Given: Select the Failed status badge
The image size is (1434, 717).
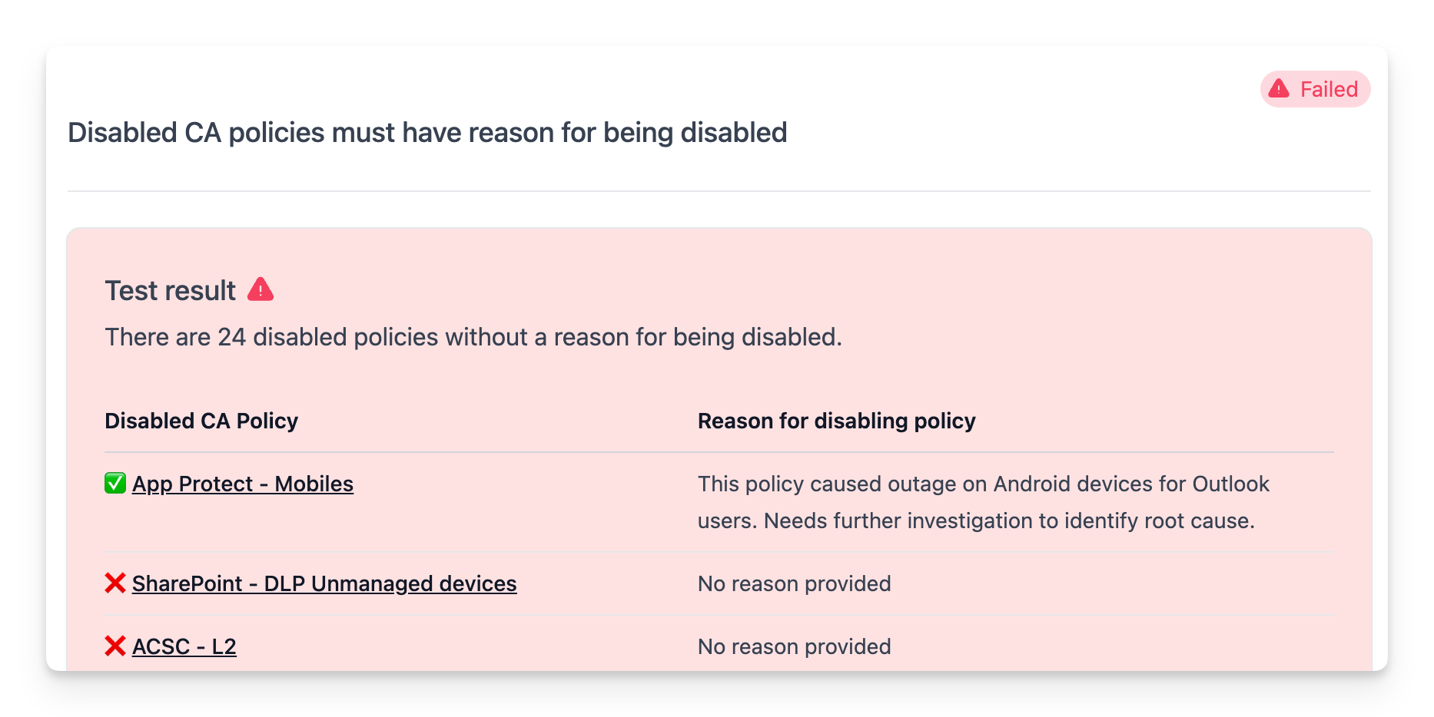Looking at the screenshot, I should click(x=1315, y=88).
